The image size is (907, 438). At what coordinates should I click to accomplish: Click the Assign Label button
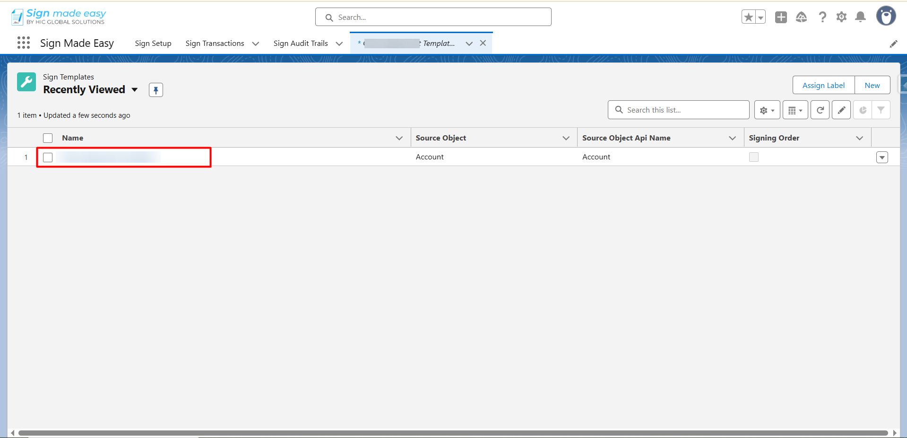pos(823,85)
